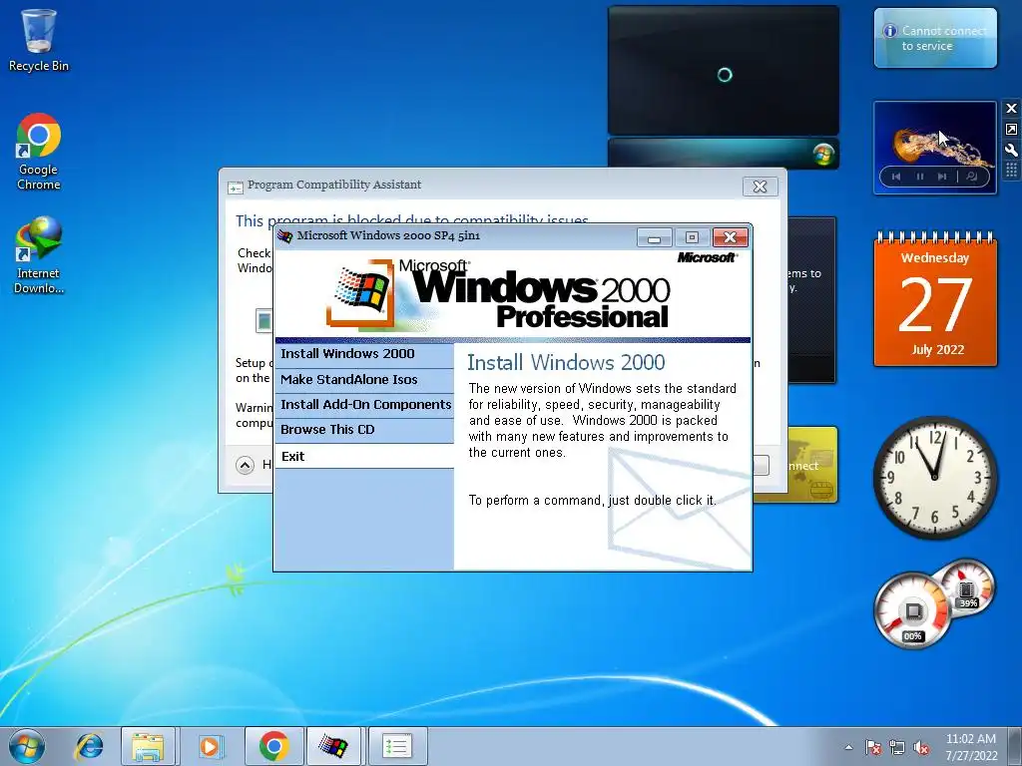Launch Internet Explorer from the taskbar
The width and height of the screenshot is (1022, 766).
(89, 746)
